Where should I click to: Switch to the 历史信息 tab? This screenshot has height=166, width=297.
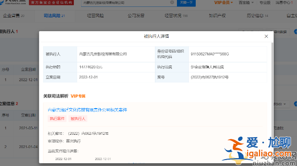(x=257, y=16)
